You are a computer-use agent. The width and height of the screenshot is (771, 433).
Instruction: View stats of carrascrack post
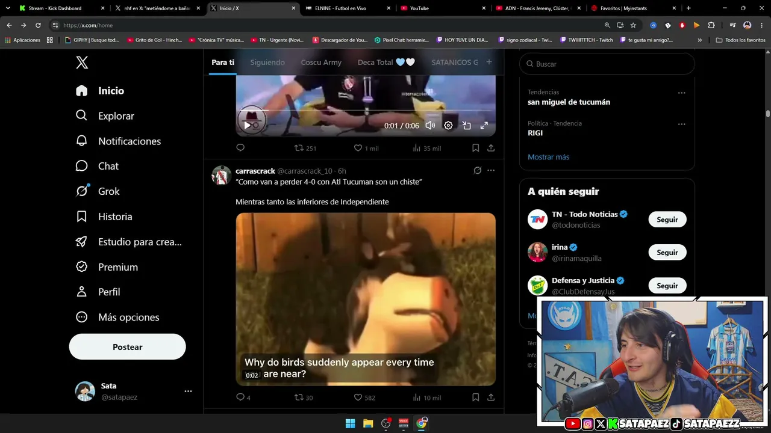click(426, 398)
